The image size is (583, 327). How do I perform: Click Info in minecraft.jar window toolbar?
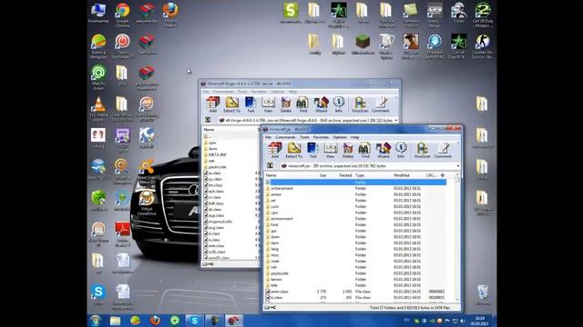tap(401, 150)
